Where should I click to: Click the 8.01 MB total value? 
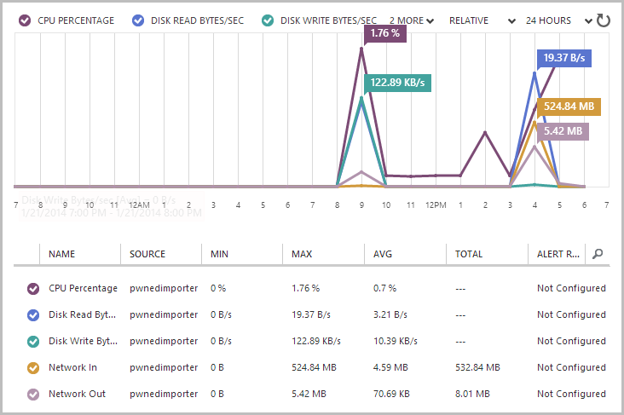point(472,394)
